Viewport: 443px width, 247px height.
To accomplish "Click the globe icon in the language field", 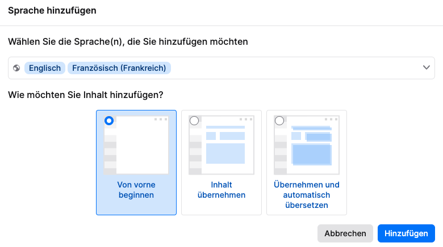I will pyautogui.click(x=16, y=68).
